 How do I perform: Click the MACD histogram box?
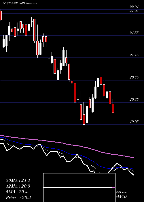79,188
